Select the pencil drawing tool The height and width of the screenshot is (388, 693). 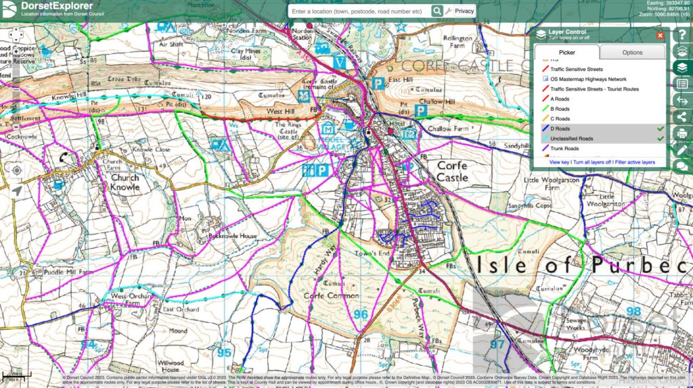[x=682, y=150]
